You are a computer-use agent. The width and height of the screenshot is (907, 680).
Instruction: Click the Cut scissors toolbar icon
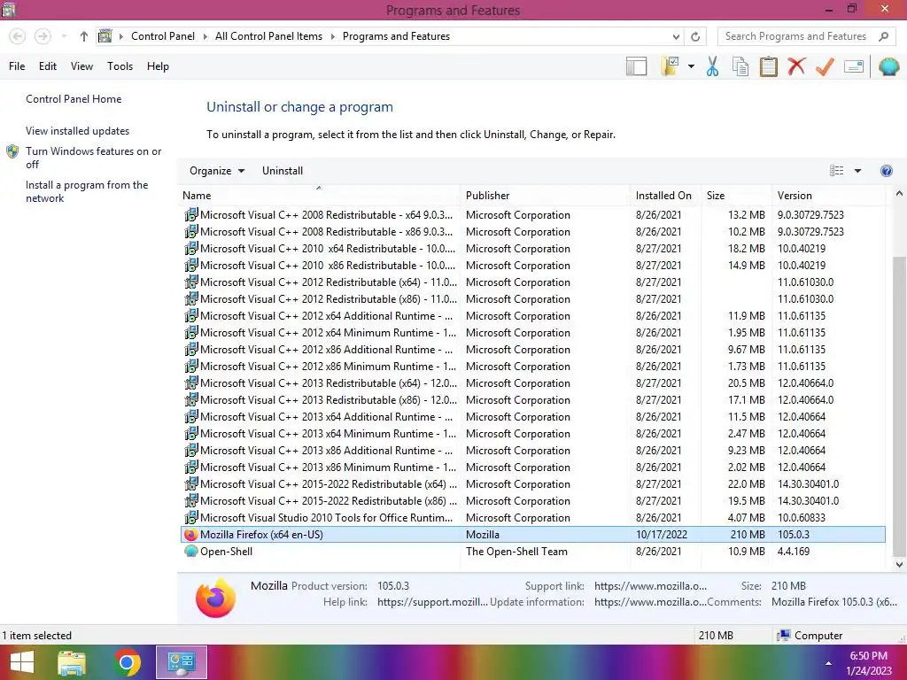click(712, 66)
